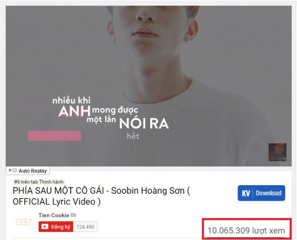The image size is (297, 240).
Task: Click the Auto Replay label text
Action: coord(32,171)
